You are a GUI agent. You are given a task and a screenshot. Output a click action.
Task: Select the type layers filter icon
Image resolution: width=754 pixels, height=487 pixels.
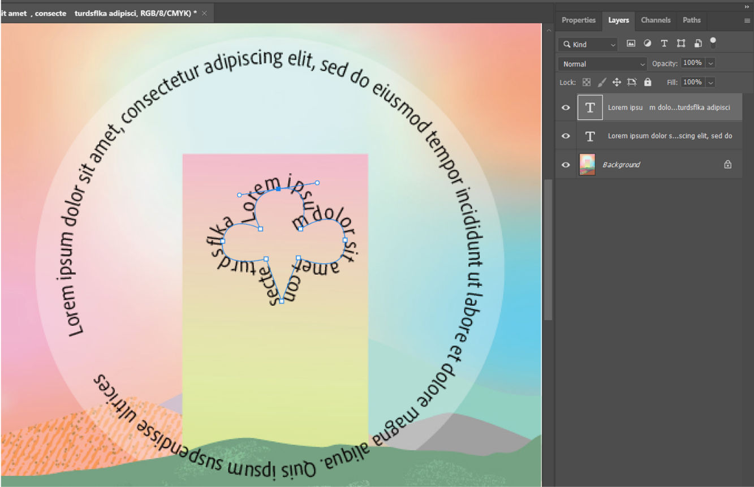tap(664, 44)
